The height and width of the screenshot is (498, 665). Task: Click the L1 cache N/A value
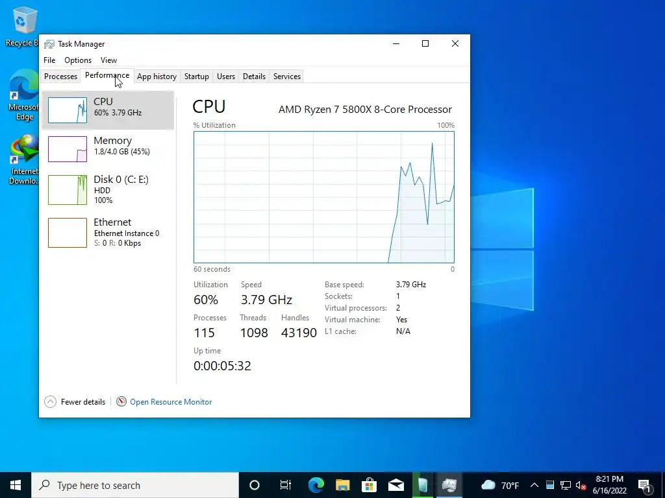403,331
